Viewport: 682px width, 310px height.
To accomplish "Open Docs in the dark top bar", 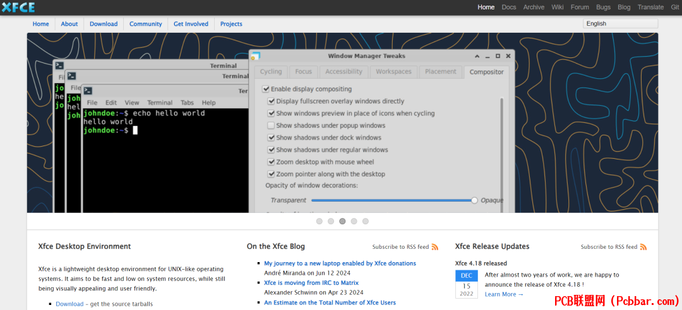I will 509,7.
